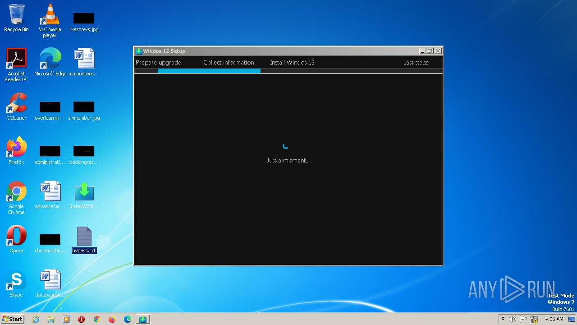Select chinanorthe... file on desktop

50,244
